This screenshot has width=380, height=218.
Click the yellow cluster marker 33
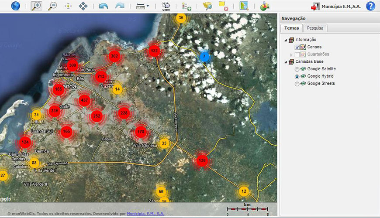point(164,143)
